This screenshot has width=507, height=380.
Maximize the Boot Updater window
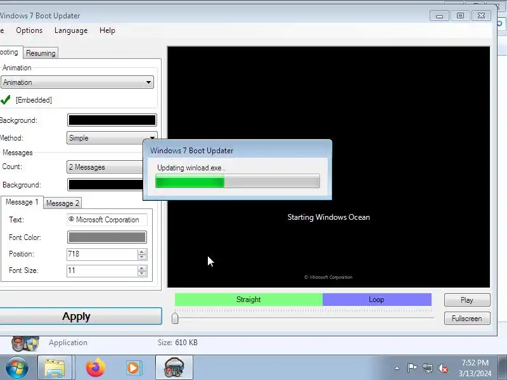click(460, 16)
